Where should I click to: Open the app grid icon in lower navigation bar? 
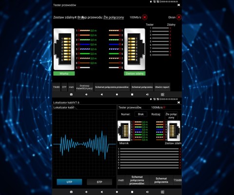click(162, 192)
